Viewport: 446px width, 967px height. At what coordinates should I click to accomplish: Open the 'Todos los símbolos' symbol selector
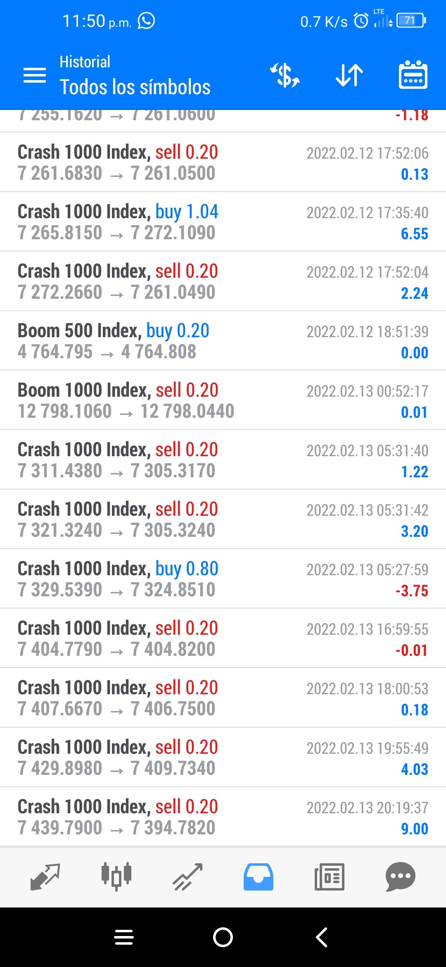point(135,87)
